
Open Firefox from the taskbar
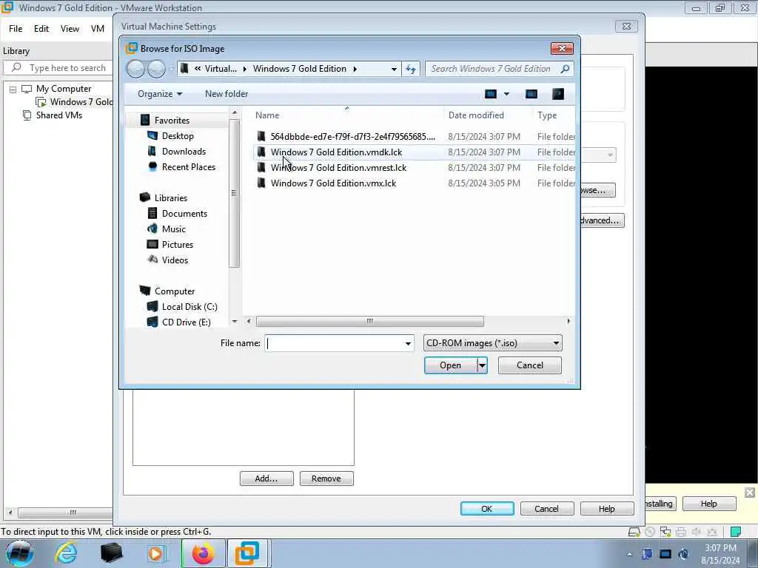pos(203,553)
